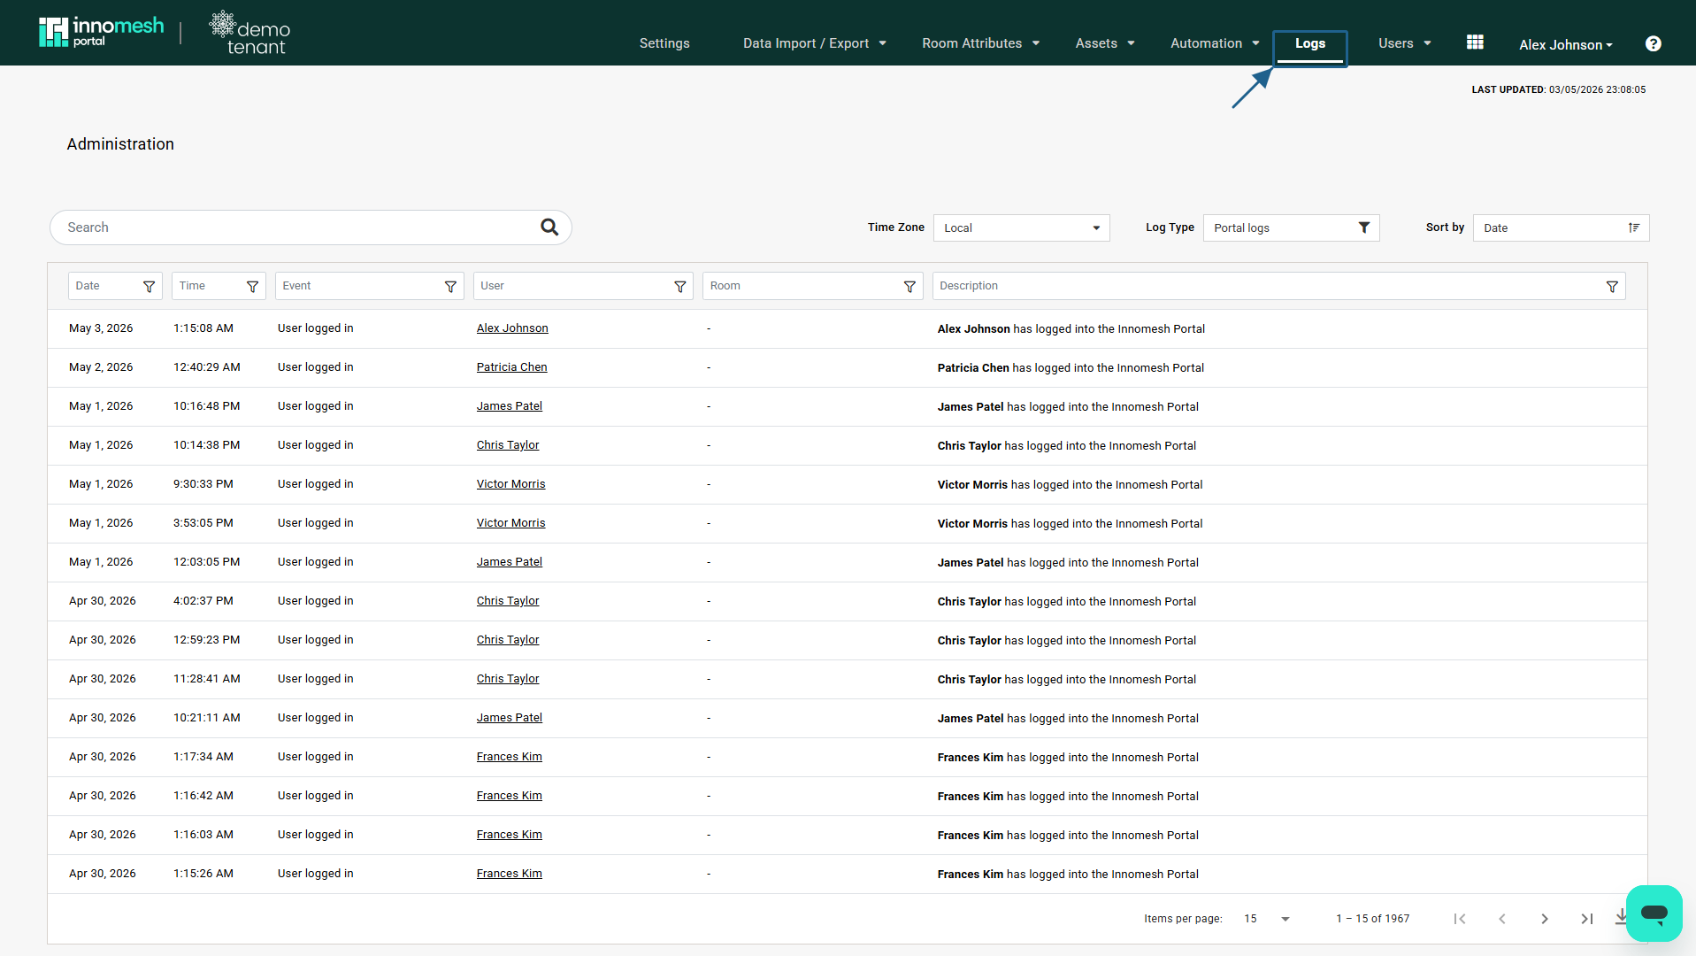Go to the first page
This screenshot has width=1696, height=956.
click(x=1460, y=919)
